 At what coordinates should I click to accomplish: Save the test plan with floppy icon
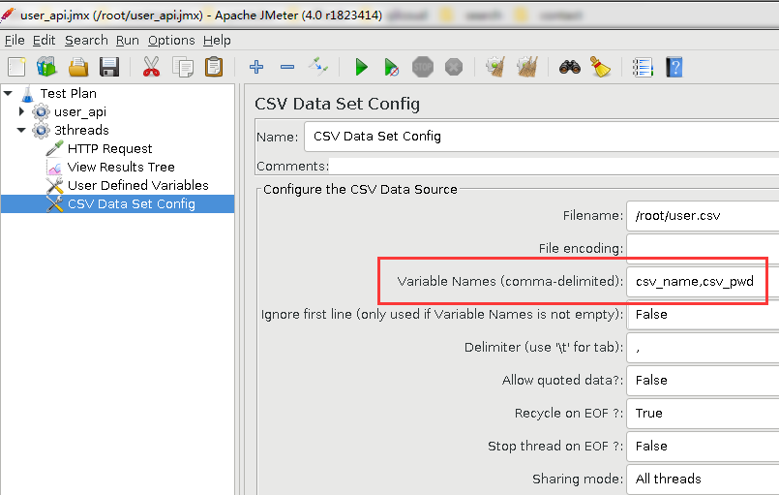point(109,67)
